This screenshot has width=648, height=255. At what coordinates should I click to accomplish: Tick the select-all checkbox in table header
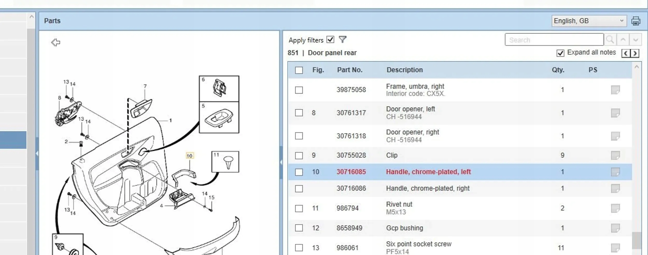click(x=299, y=70)
